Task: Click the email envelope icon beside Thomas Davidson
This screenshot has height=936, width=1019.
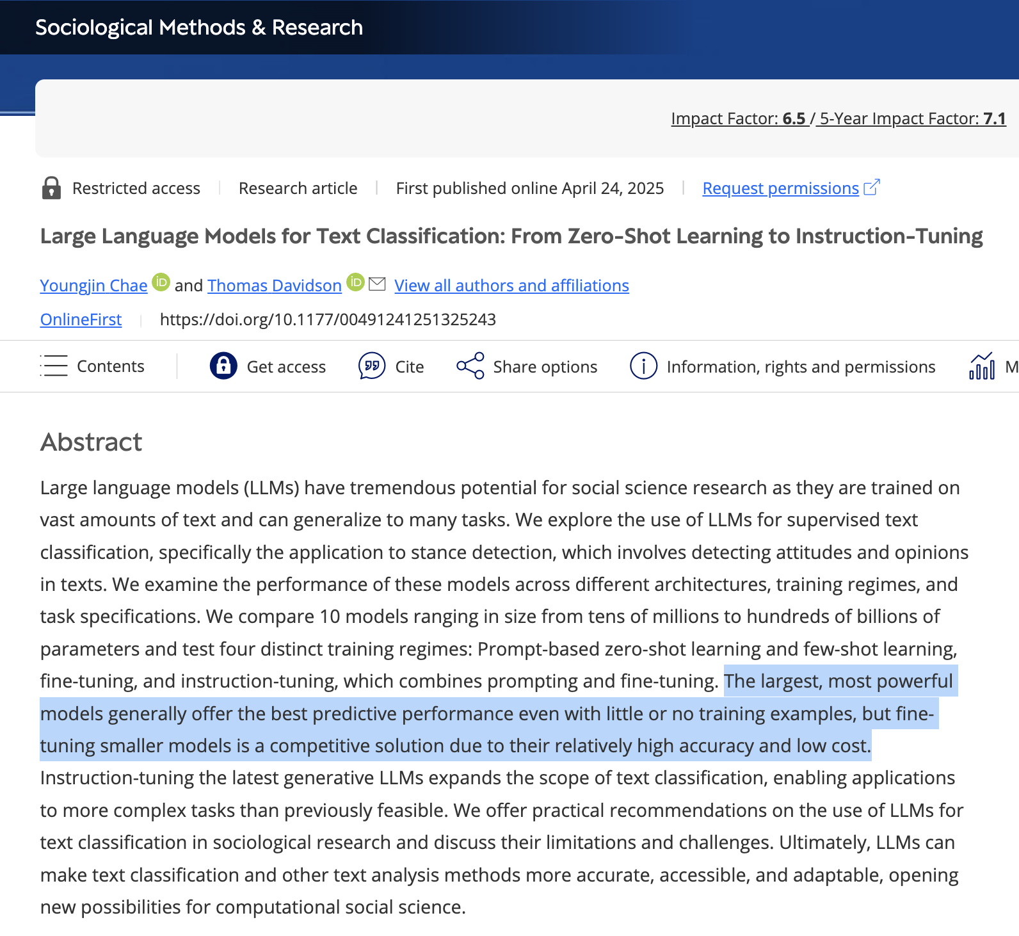Action: click(378, 284)
